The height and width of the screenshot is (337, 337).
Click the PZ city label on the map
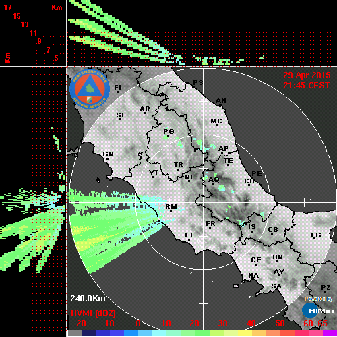pos(326,288)
